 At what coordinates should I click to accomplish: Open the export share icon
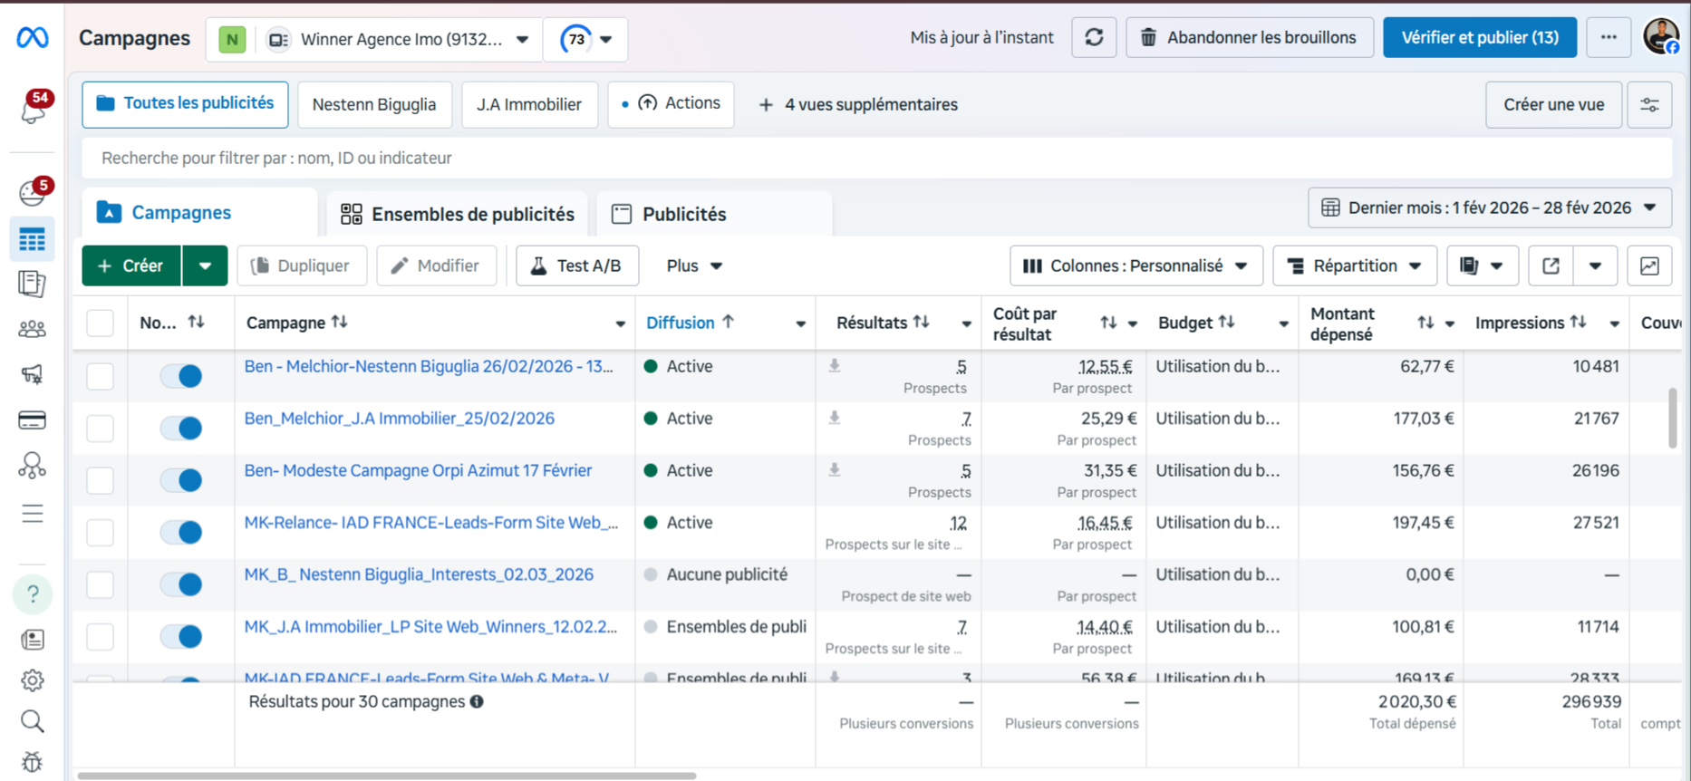pyautogui.click(x=1551, y=265)
